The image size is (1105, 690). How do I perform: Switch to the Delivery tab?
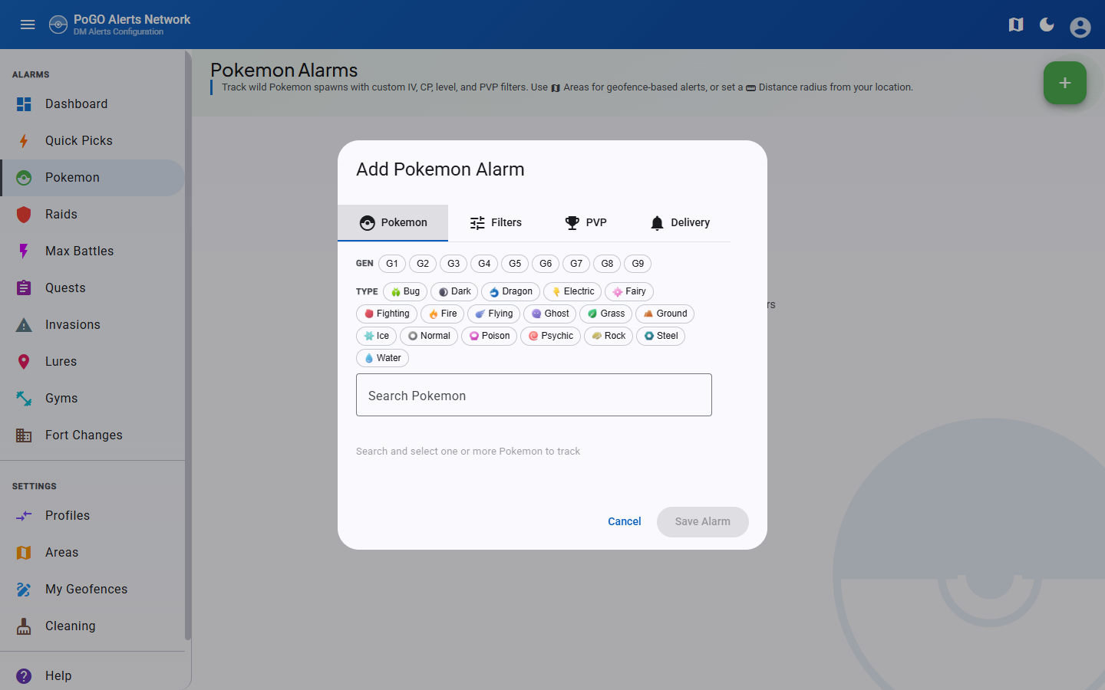679,223
